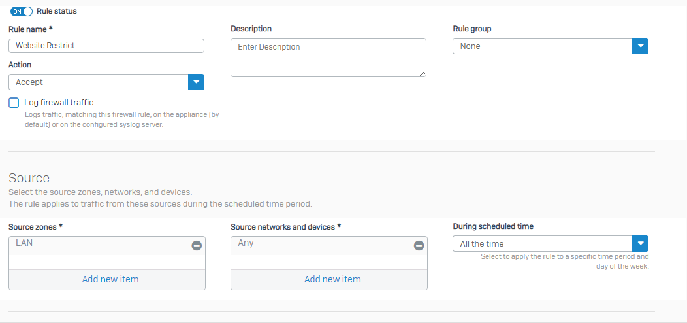Open the Rule group dropdown showing None
687x323 pixels.
(551, 46)
